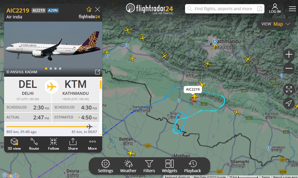This screenshot has width=298, height=178.
Task: Open map Settings
Action: [105, 166]
